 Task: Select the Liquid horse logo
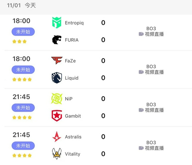click(x=57, y=78)
